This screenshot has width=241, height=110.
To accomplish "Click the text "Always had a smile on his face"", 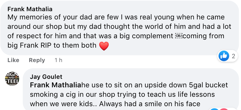I will tap(150, 104).
